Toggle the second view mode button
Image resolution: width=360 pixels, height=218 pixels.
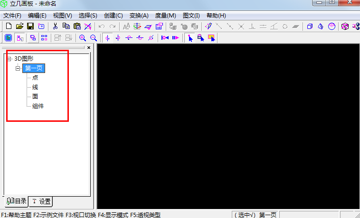(x=19, y=38)
